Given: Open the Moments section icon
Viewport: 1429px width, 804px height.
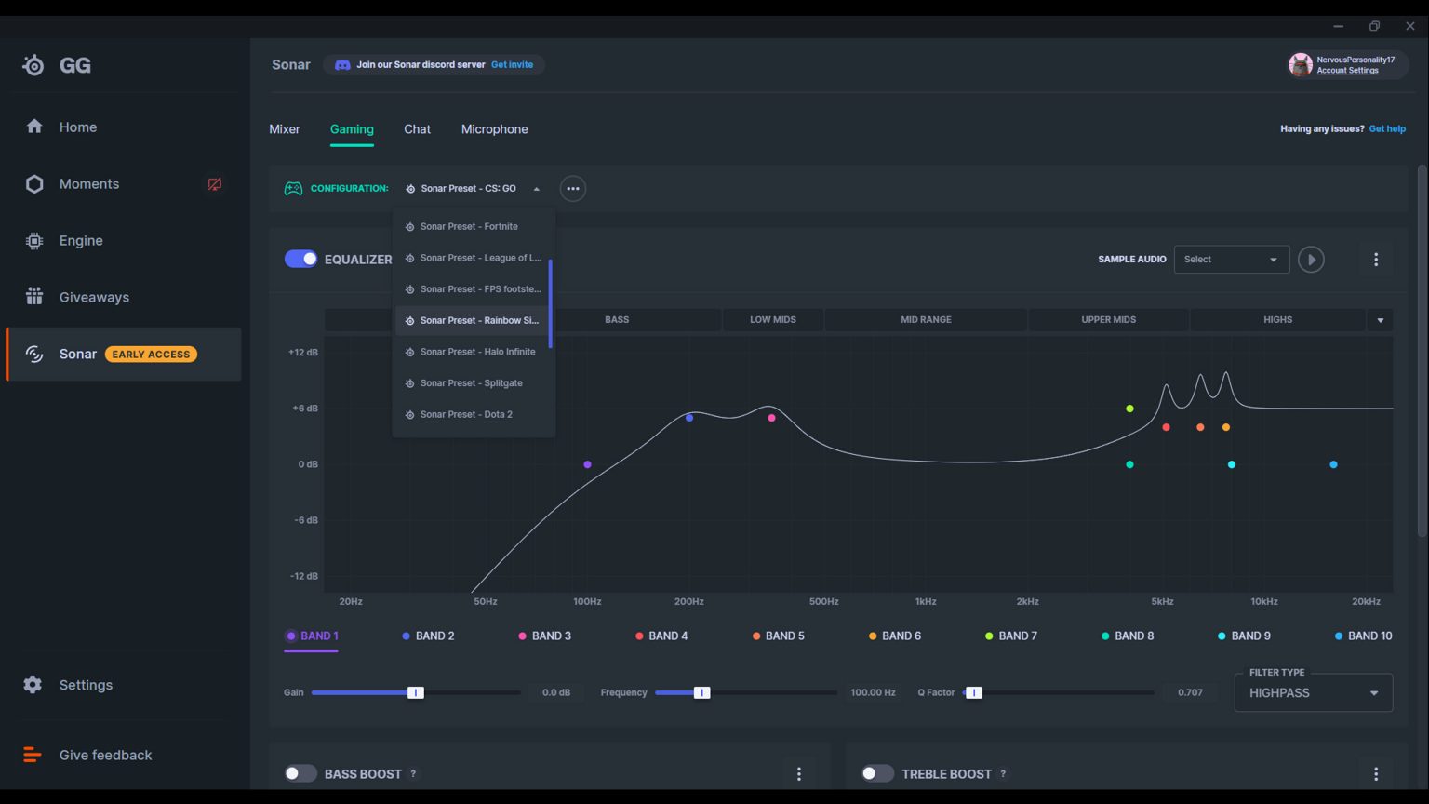Looking at the screenshot, I should [34, 184].
